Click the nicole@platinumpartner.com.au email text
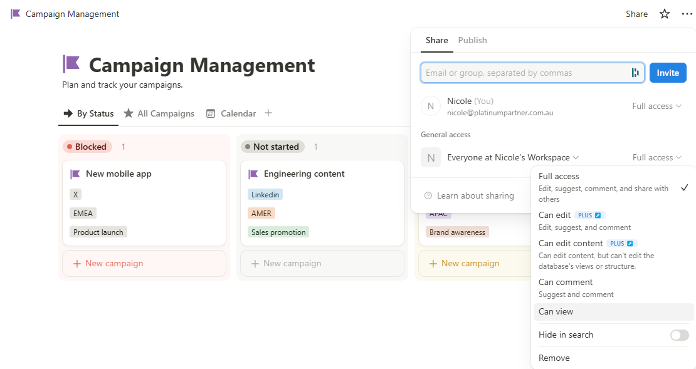The height and width of the screenshot is (369, 696). coord(500,113)
